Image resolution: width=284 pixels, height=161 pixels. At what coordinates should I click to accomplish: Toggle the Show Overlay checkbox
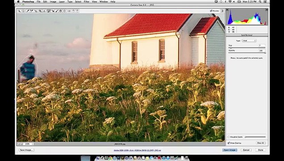coord(229,143)
